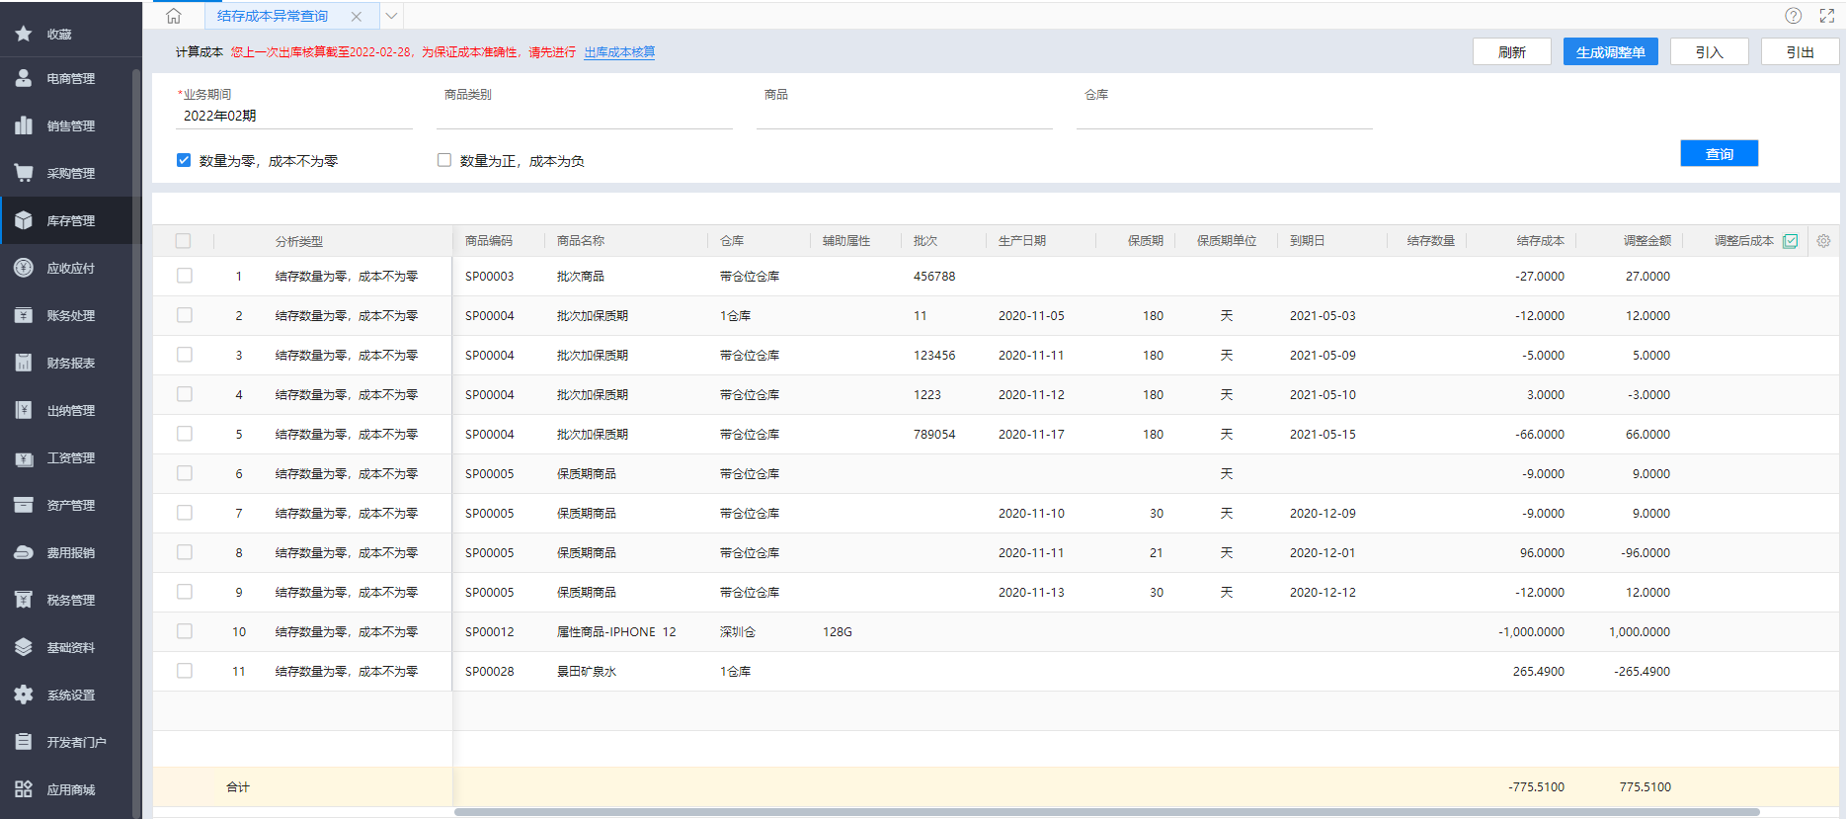The height and width of the screenshot is (819, 1846).
Task: Open the 出库成本核算 link
Action: click(619, 52)
